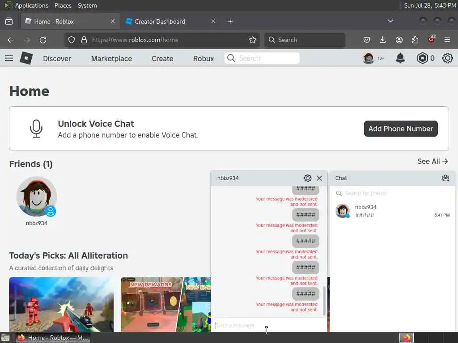Click the Chat panel header
The image size is (458, 343).
pos(393,178)
